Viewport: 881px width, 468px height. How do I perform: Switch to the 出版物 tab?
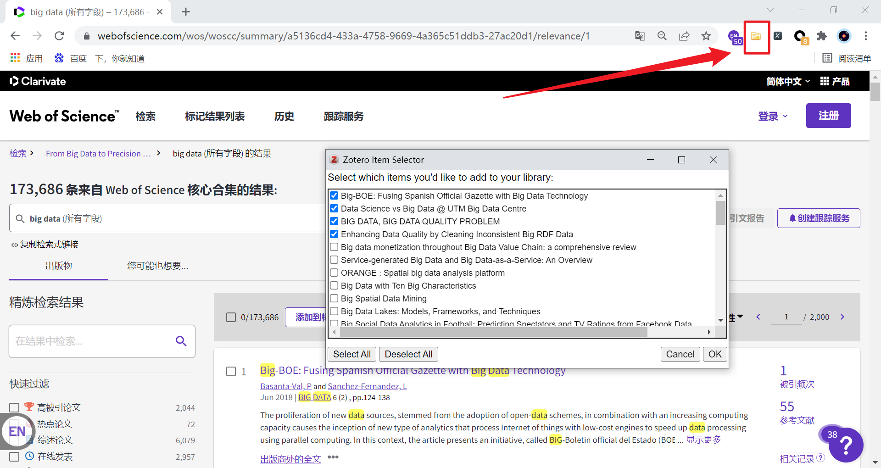tap(59, 266)
